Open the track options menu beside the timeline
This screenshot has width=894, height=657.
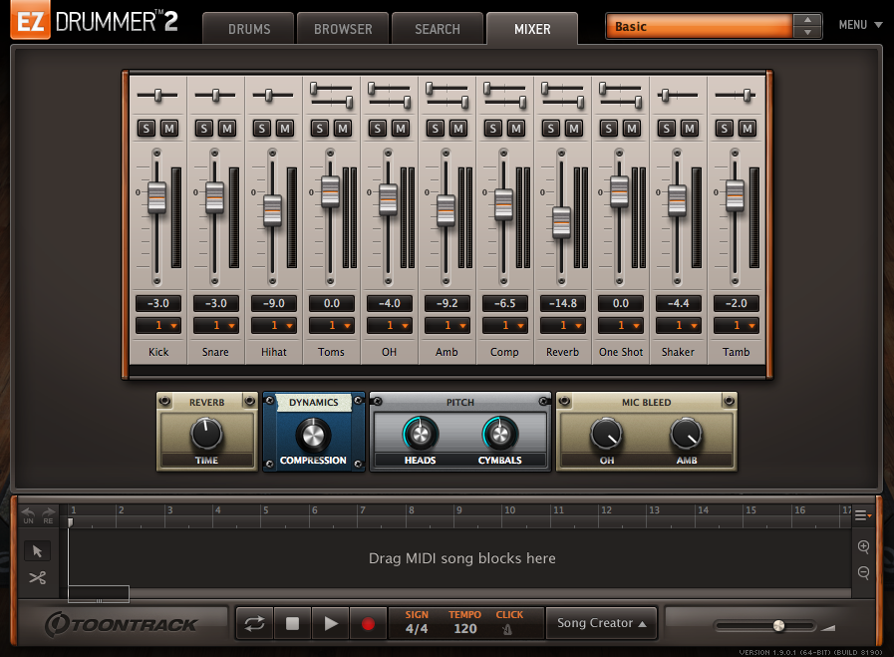(x=861, y=514)
